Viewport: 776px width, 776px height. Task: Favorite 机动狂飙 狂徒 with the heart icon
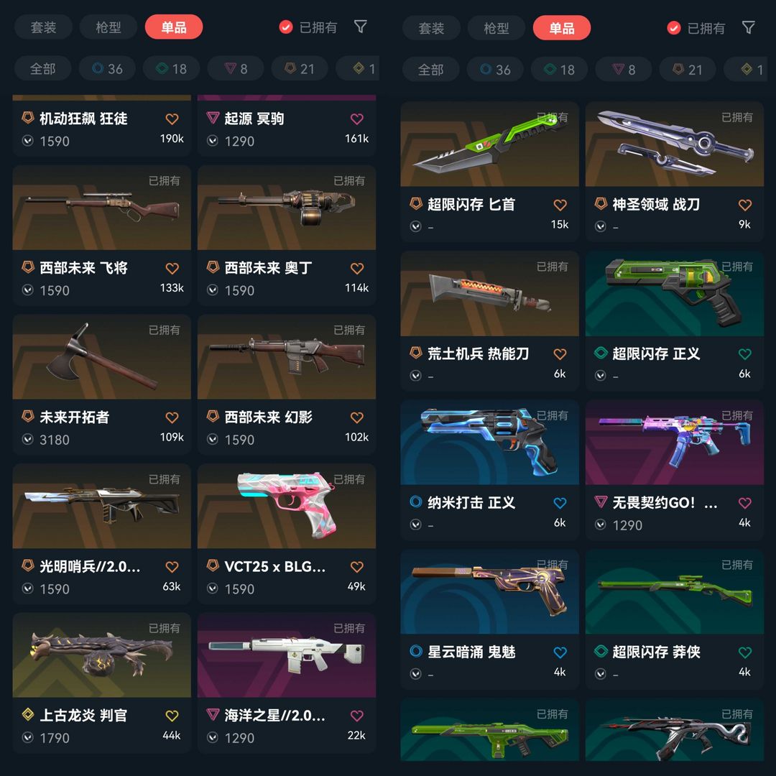coord(172,119)
